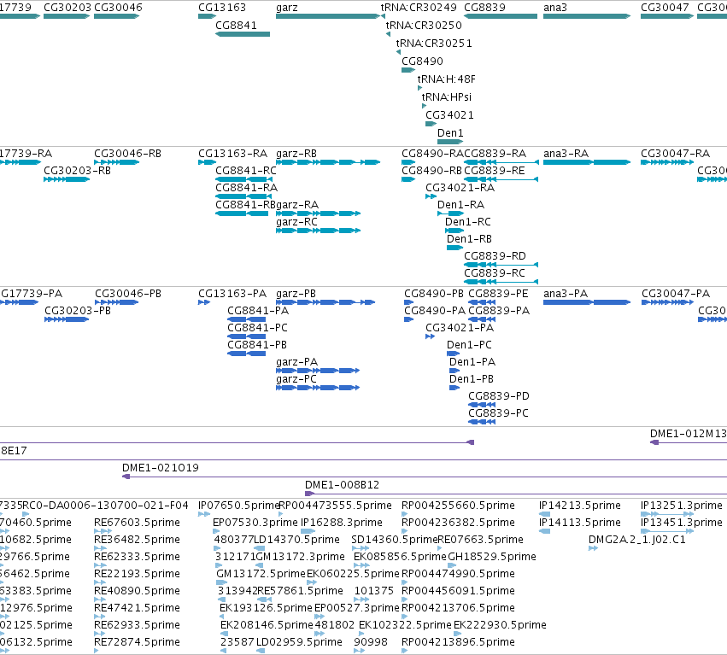Screen dimensions: 727x655
Task: Open the Den1-PC coding feature
Action: click(x=453, y=354)
